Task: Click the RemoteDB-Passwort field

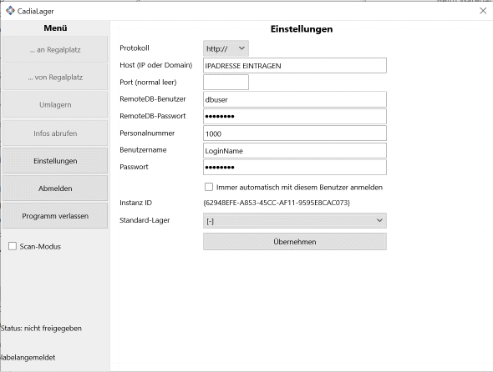Action: click(x=295, y=117)
